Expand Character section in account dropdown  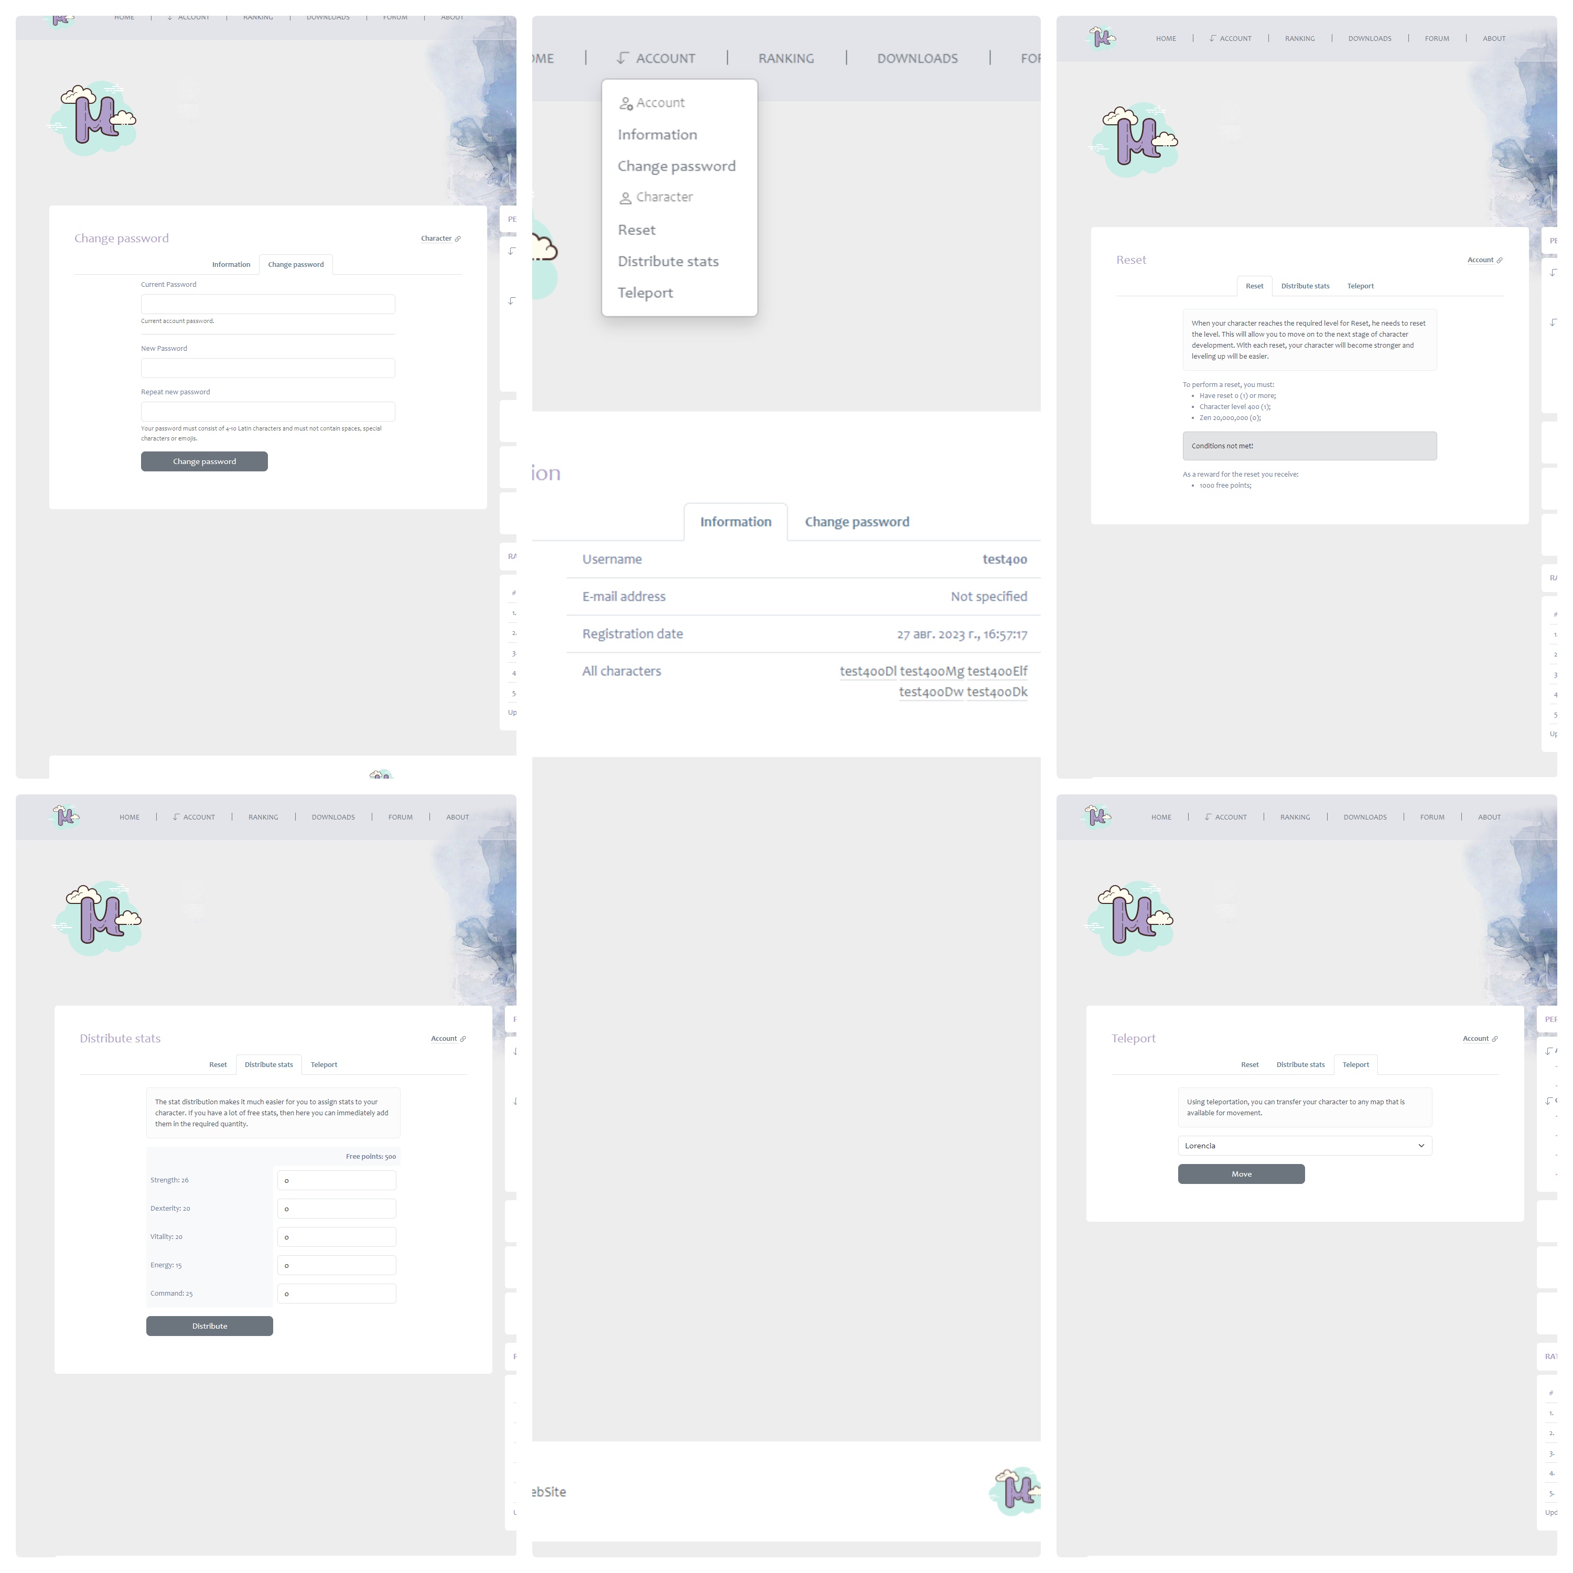pyautogui.click(x=664, y=197)
